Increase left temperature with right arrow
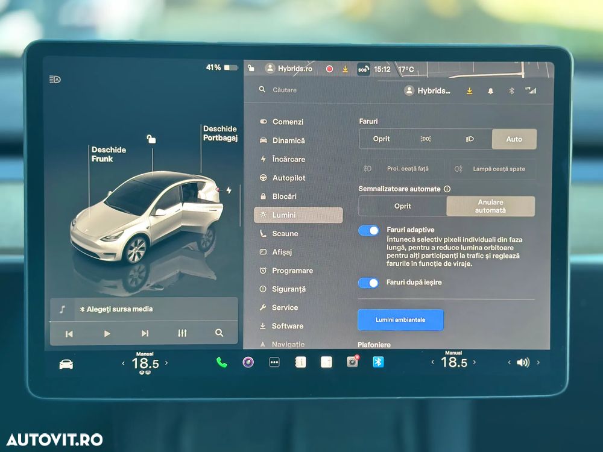 (x=166, y=362)
